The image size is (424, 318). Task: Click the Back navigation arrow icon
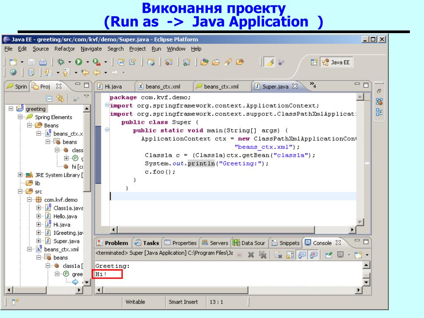(x=96, y=72)
